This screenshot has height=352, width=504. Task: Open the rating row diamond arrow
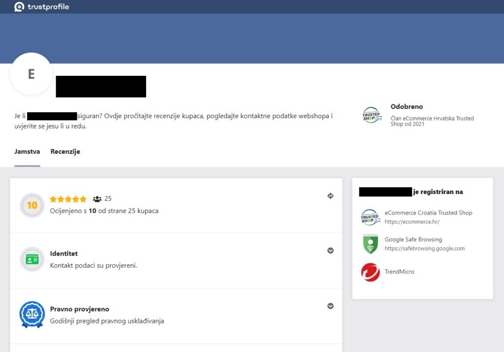330,196
